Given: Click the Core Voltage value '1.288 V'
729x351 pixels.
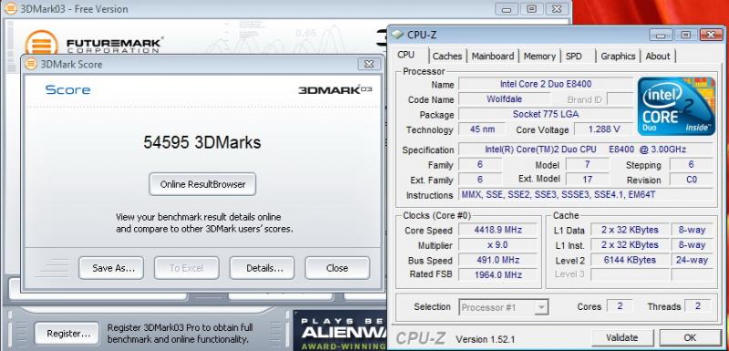Looking at the screenshot, I should coord(603,129).
